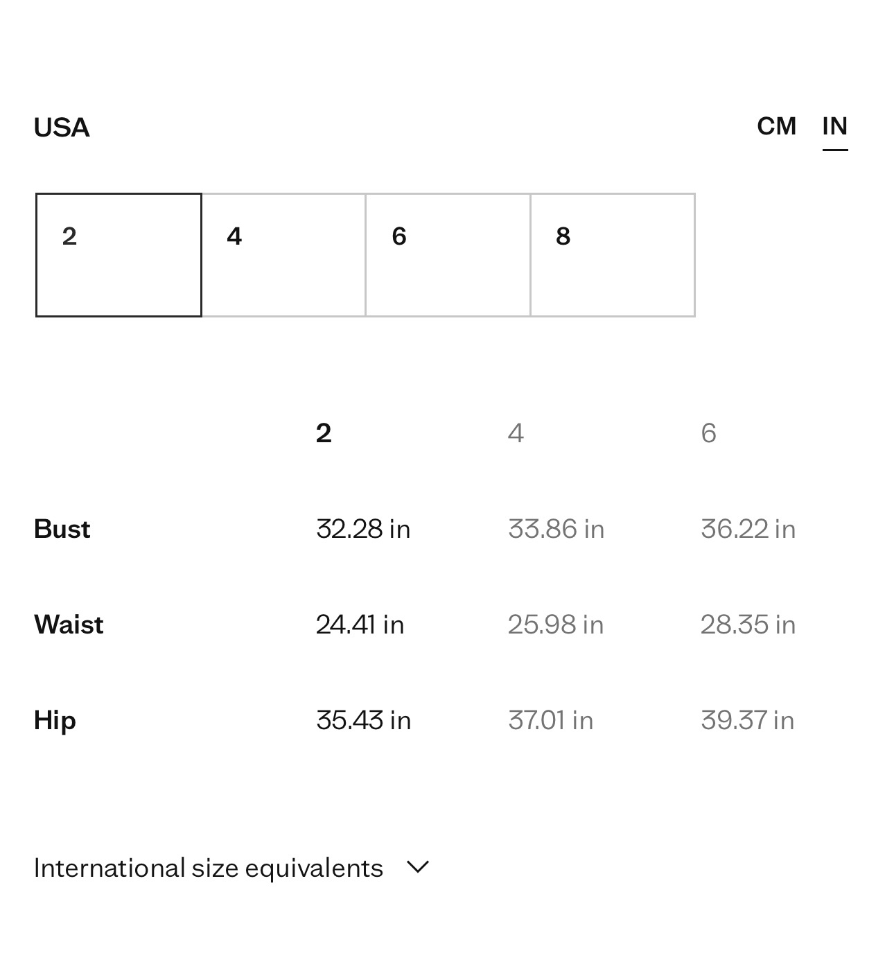Select size 2 box
Viewport: 894px width, 960px height.
pyautogui.click(x=119, y=255)
